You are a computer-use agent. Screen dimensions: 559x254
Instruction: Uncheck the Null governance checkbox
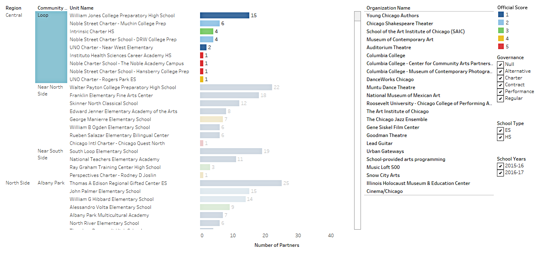click(x=501, y=64)
